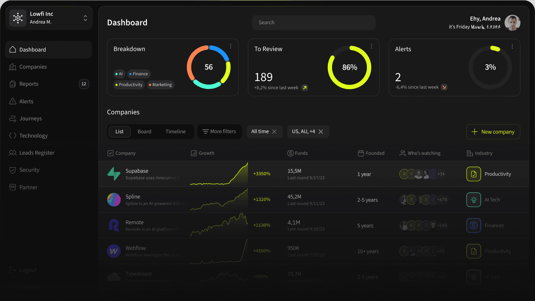Click the Supabase Productivity industry icon
The width and height of the screenshot is (535, 301).
[473, 174]
